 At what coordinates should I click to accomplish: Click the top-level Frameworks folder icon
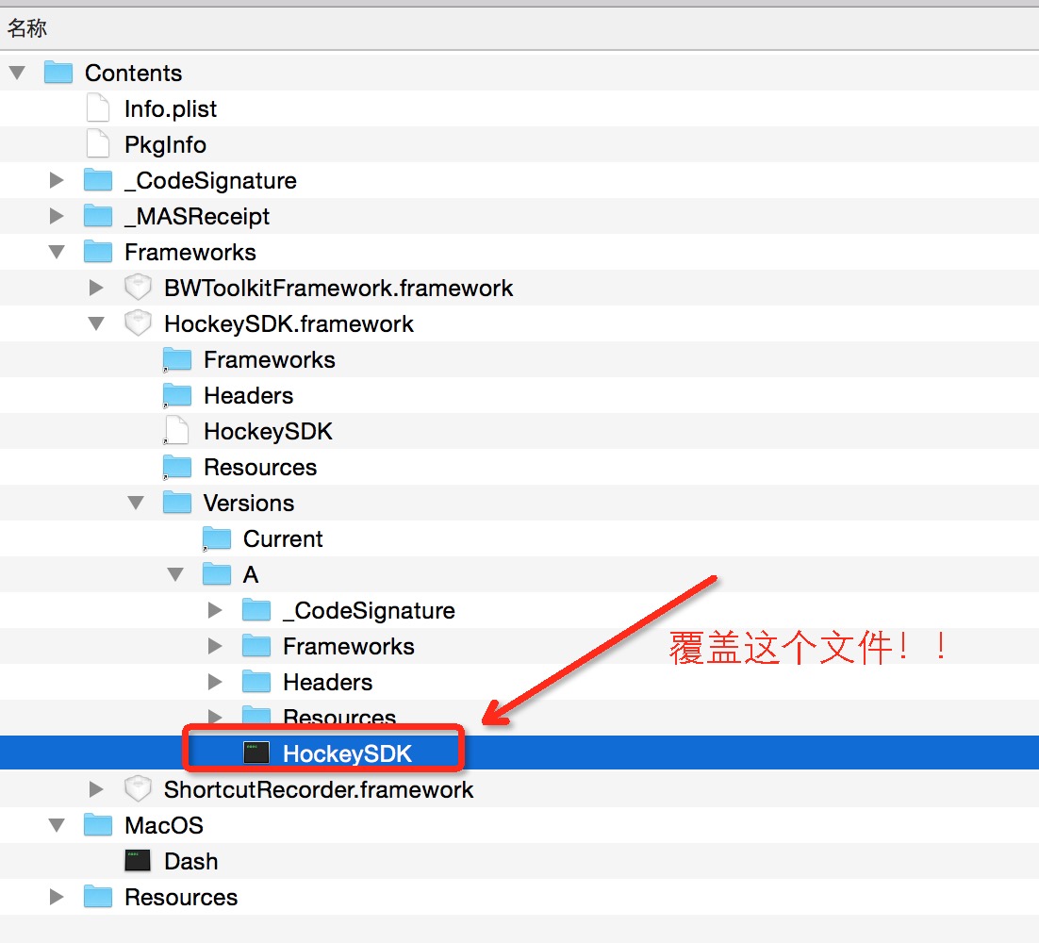98,252
